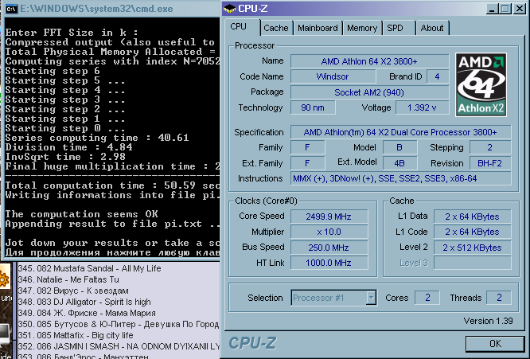This screenshot has width=530, height=359.
Task: Click the AMD Athlon 64 X2 logo
Action: pyautogui.click(x=481, y=84)
